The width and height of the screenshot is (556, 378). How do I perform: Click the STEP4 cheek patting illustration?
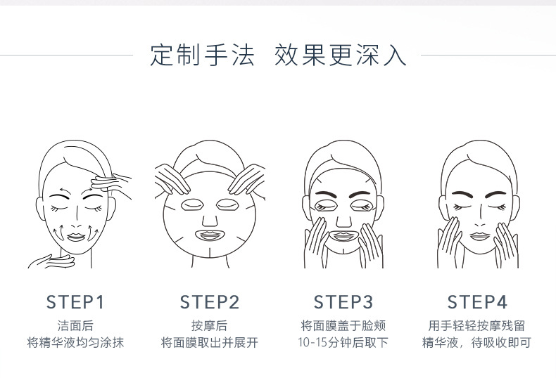[479, 204]
